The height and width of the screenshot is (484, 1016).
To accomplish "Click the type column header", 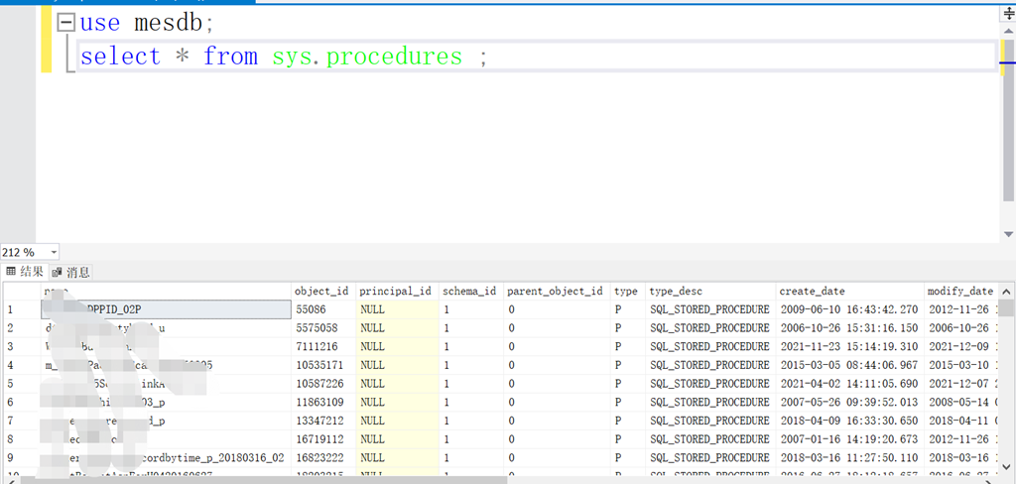I will coord(627,292).
